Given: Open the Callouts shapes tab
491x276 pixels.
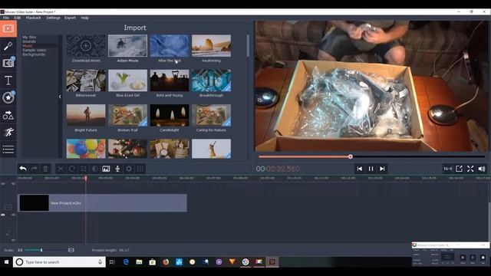Looking at the screenshot, I should [8, 116].
